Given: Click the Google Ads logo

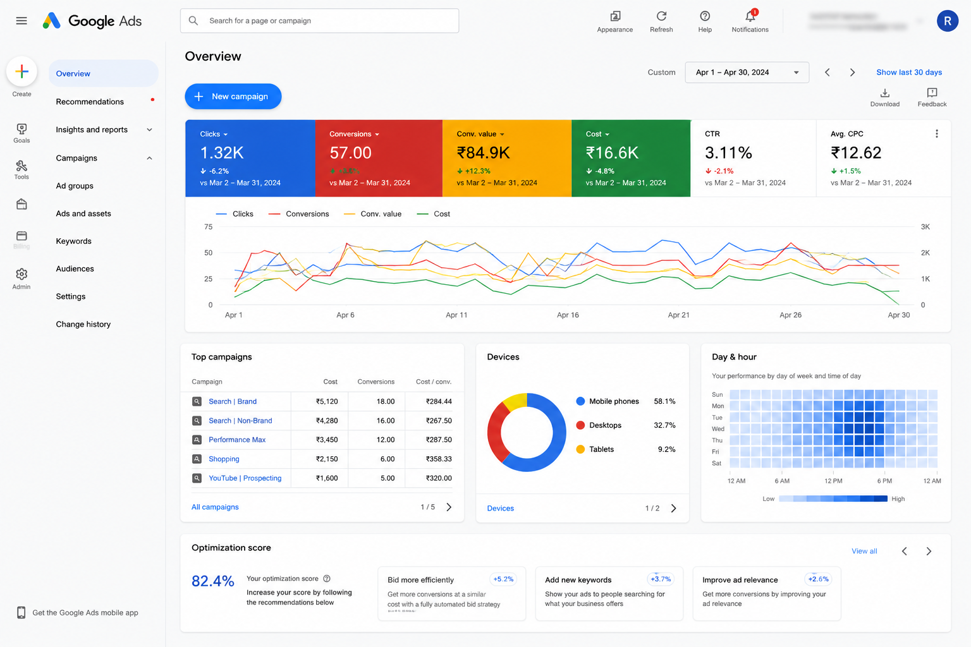Looking at the screenshot, I should 92,21.
